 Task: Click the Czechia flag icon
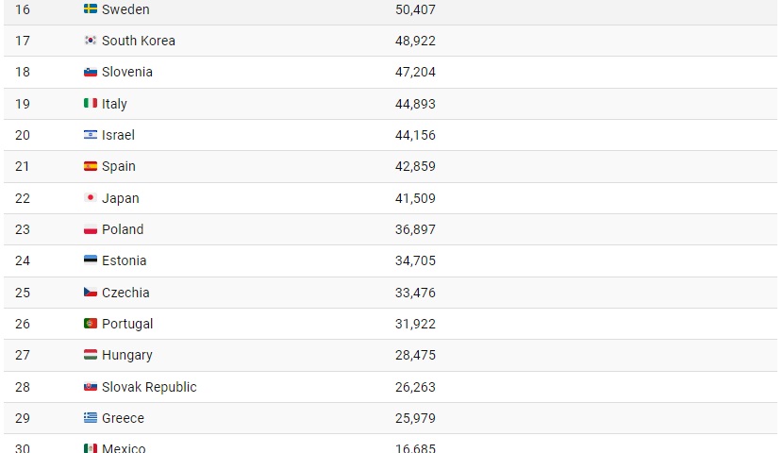(91, 292)
